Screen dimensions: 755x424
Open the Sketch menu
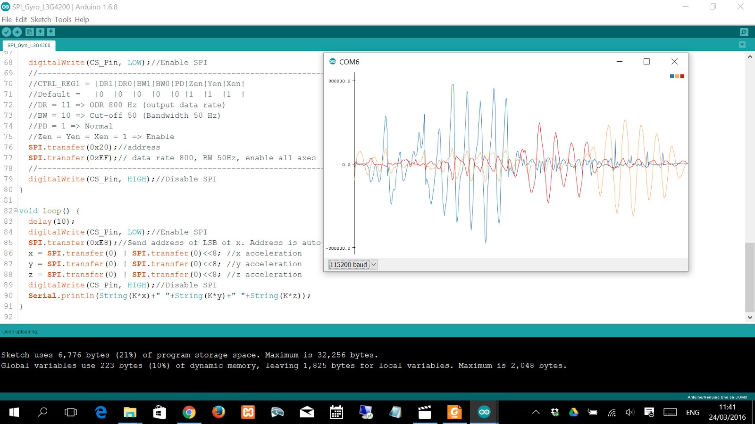[x=41, y=19]
